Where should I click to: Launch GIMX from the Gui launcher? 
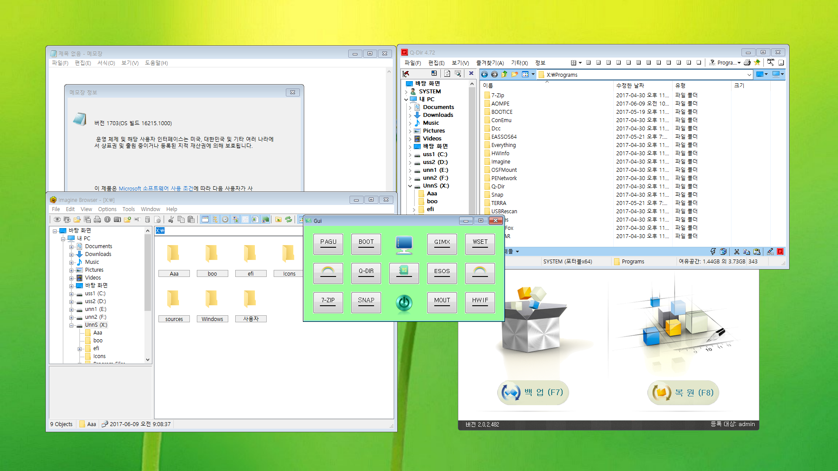click(442, 244)
